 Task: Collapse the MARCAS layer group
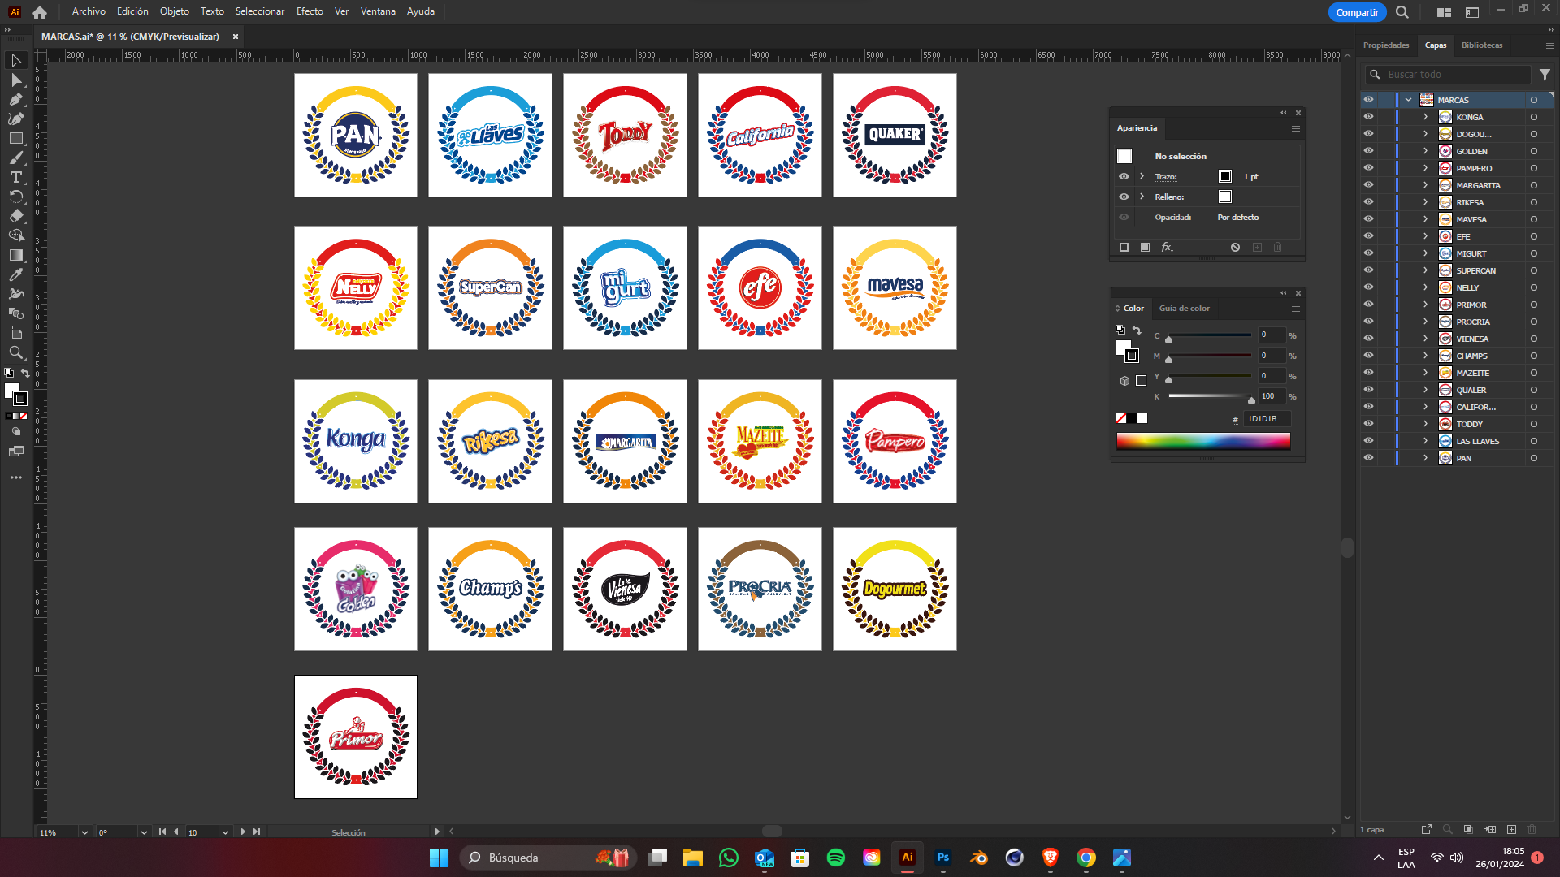pyautogui.click(x=1408, y=100)
